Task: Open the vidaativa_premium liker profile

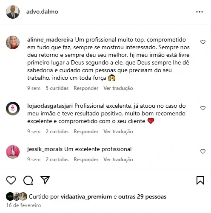Action: pos(86,197)
